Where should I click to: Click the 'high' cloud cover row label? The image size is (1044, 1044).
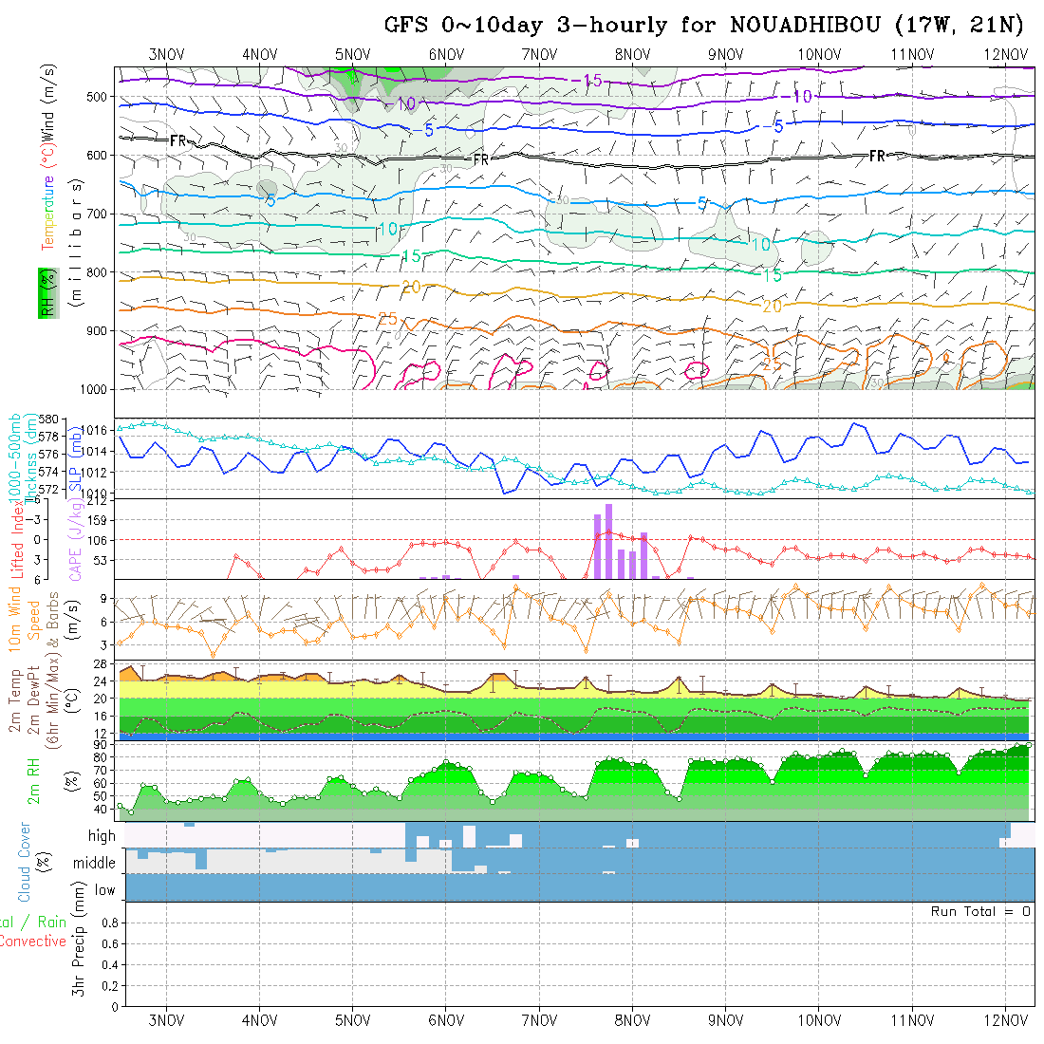102,836
